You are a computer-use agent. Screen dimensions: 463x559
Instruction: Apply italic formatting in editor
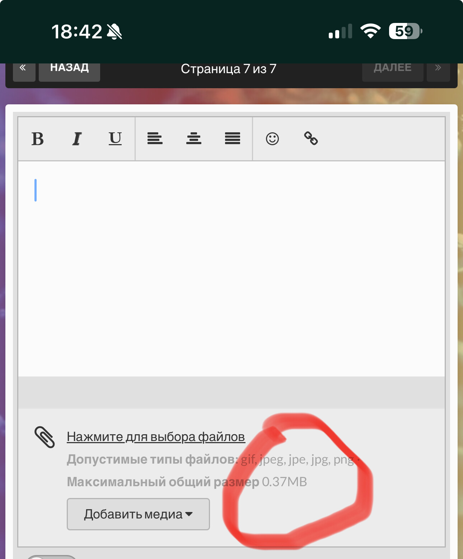pos(77,139)
